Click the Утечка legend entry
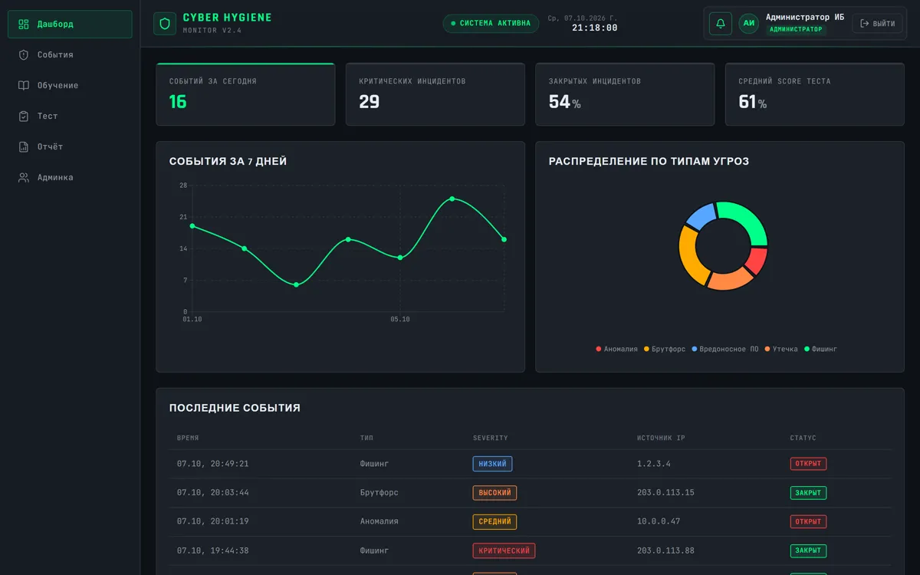 (781, 350)
